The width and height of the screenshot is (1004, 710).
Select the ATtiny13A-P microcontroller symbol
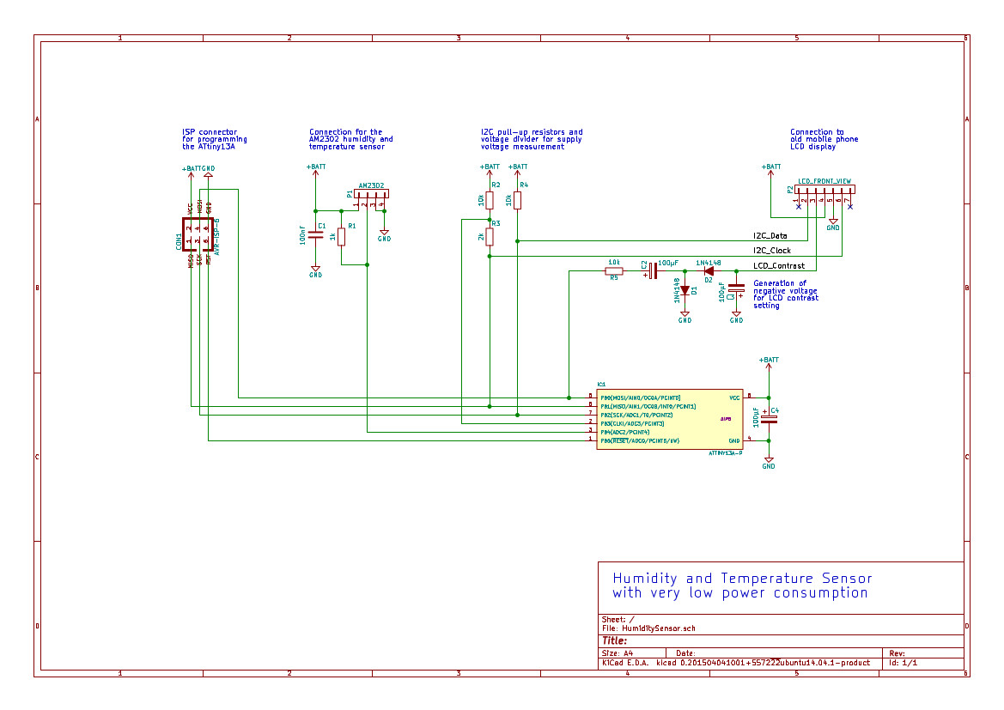click(x=670, y=419)
